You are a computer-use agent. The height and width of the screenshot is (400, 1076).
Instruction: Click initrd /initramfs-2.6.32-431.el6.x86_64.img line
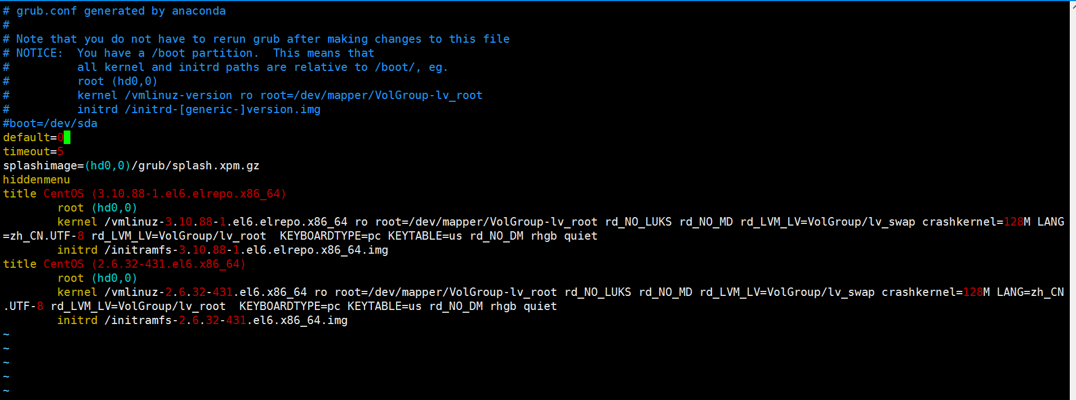coord(202,320)
